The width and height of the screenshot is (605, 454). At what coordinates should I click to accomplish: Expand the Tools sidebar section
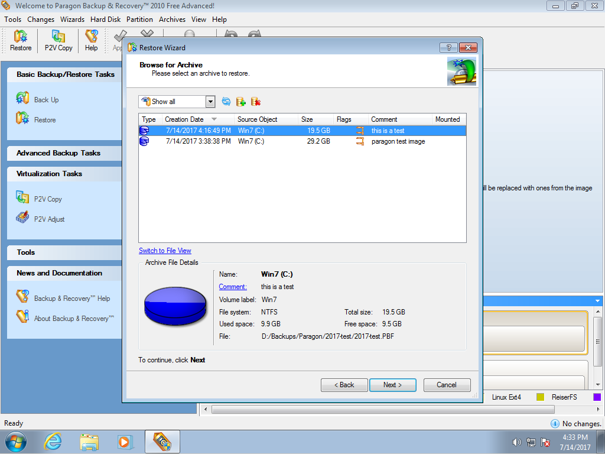(x=26, y=252)
